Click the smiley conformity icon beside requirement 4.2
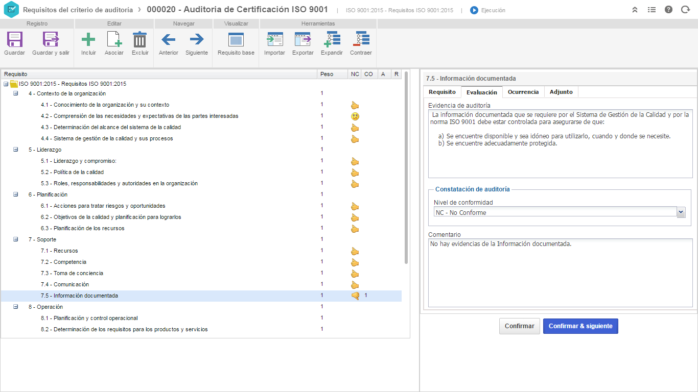The image size is (698, 392). click(354, 116)
